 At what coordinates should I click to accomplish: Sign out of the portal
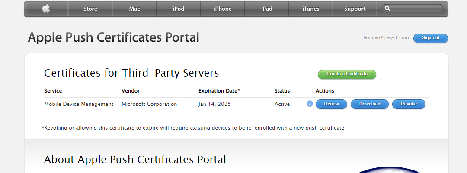(430, 38)
